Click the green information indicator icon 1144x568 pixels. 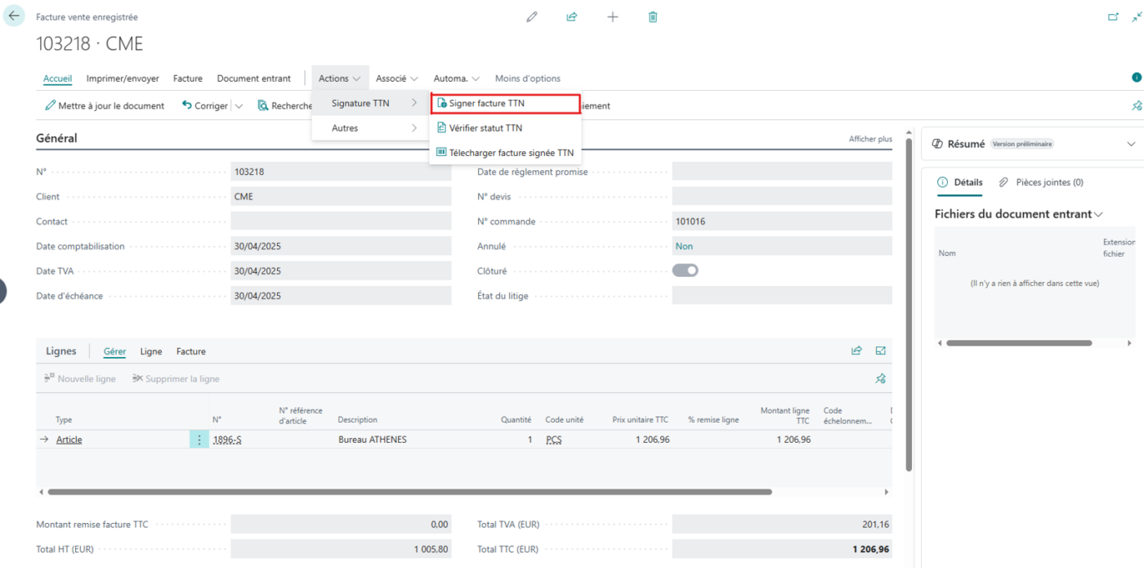pyautogui.click(x=1136, y=78)
